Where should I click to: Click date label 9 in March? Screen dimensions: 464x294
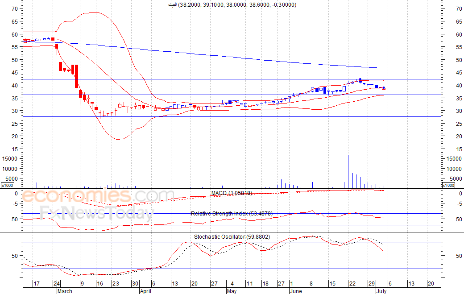82,284
